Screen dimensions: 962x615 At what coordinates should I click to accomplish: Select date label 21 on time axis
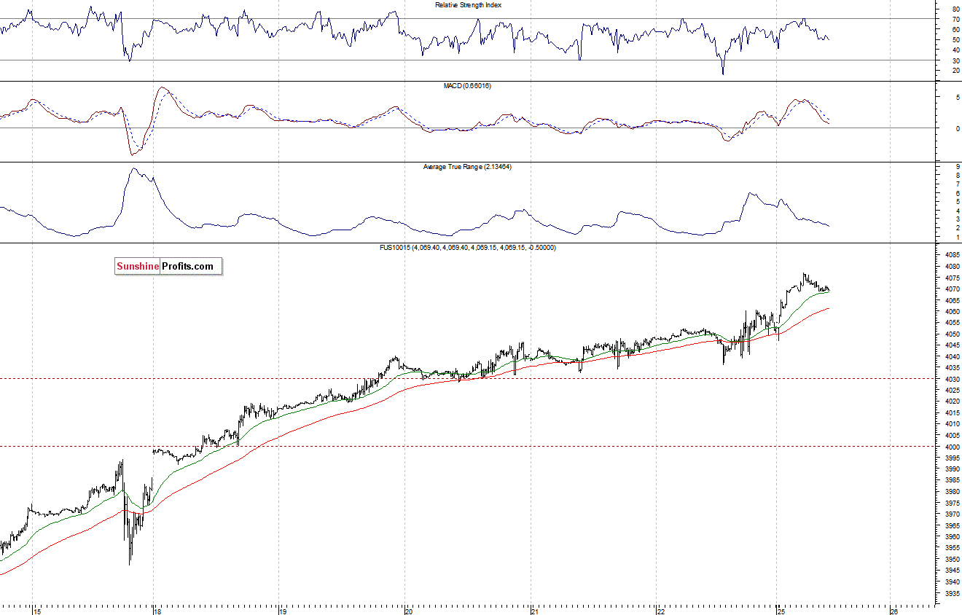coord(534,611)
